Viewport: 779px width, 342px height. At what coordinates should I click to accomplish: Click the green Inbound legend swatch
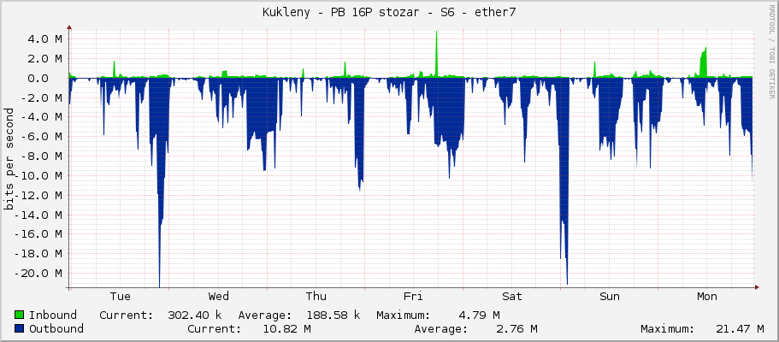(20, 315)
